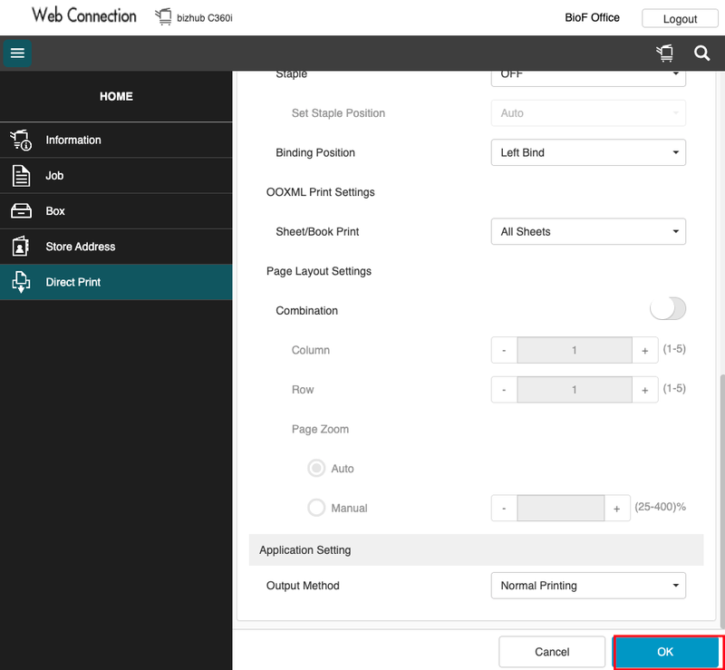Open the hamburger menu icon
Screen dimensions: 725x670
point(17,53)
